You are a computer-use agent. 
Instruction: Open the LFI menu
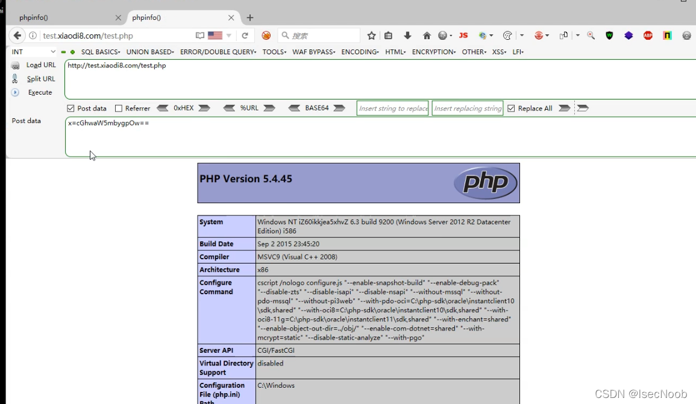click(518, 52)
